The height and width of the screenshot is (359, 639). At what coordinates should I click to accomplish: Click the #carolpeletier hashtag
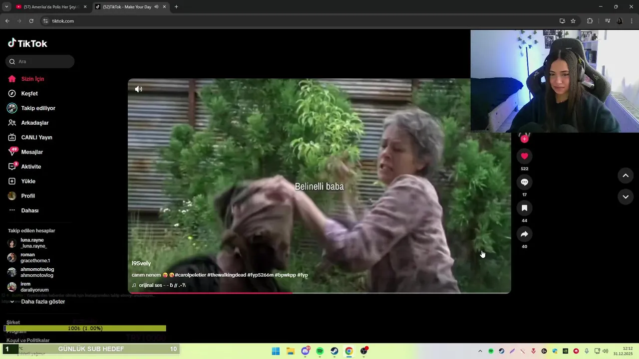(x=190, y=275)
